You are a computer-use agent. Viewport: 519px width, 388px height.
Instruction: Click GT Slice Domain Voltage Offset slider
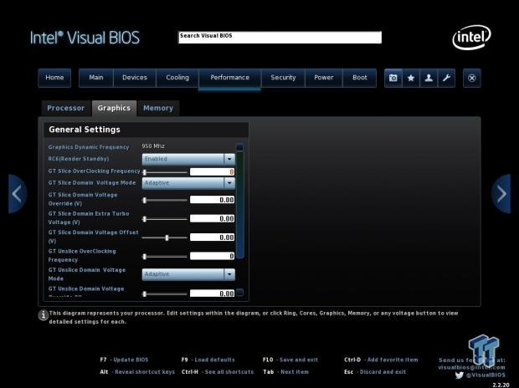pyautogui.click(x=165, y=237)
